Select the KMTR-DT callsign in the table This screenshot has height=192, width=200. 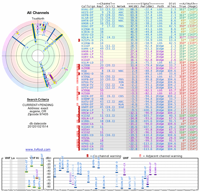coord(87,20)
